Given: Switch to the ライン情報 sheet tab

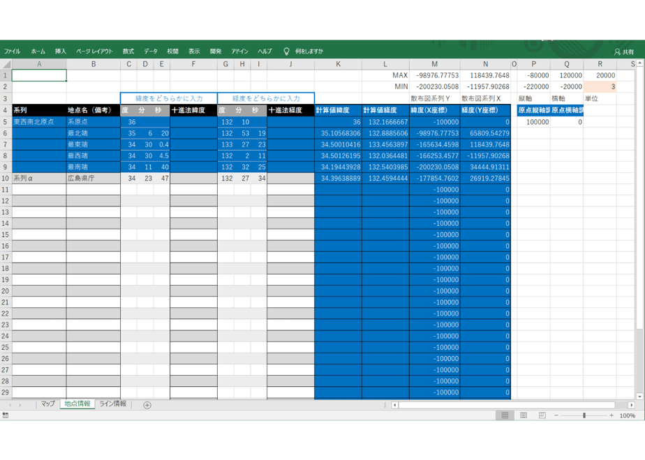Looking at the screenshot, I should pyautogui.click(x=112, y=404).
